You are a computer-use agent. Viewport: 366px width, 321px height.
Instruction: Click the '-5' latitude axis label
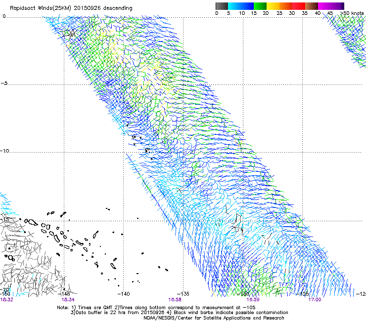point(4,83)
